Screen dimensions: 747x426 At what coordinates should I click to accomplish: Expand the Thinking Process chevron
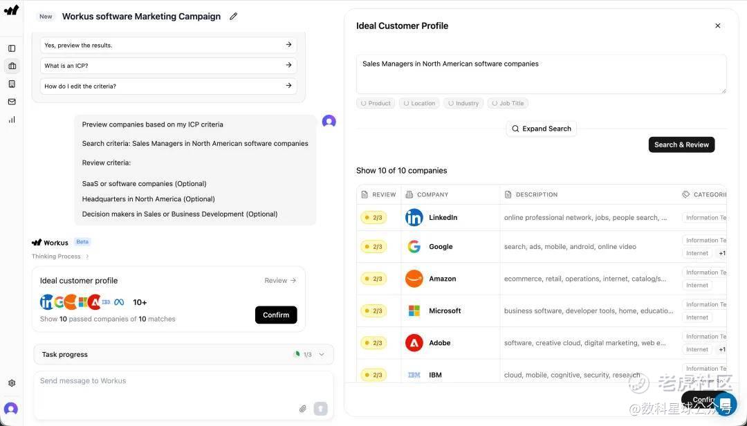point(87,257)
